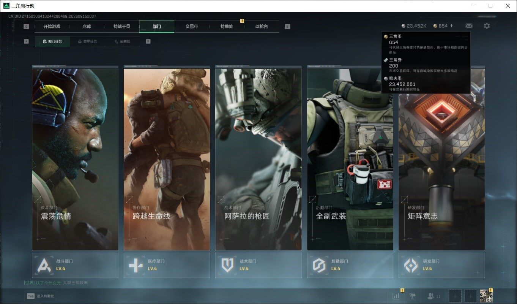The height and width of the screenshot is (304, 517).
Task: Go to the 特战干员 tab
Action: [x=122, y=27]
